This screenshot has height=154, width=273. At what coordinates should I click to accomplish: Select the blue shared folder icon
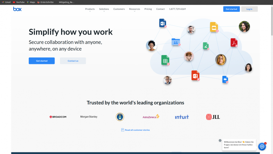tap(176, 42)
